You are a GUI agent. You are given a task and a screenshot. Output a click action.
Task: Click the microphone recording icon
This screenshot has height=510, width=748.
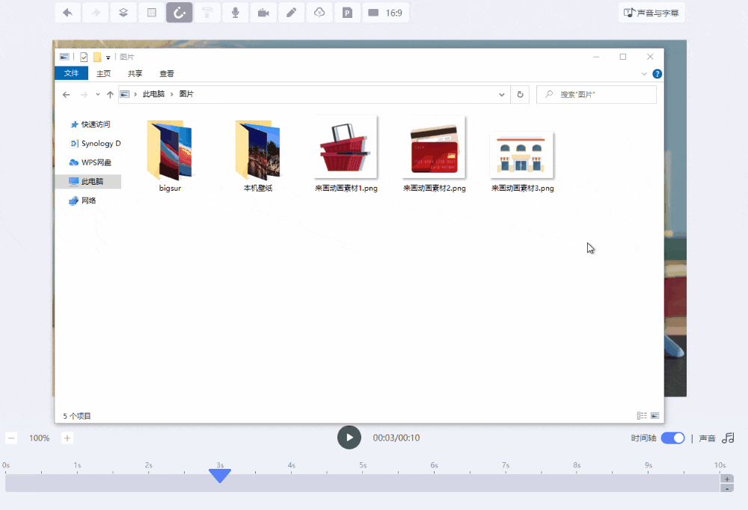coord(236,13)
